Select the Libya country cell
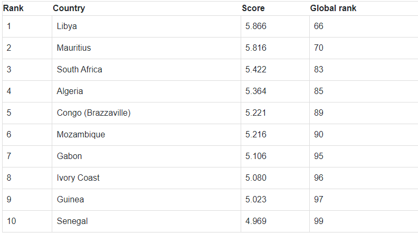This screenshot has width=418, height=233. 67,26
